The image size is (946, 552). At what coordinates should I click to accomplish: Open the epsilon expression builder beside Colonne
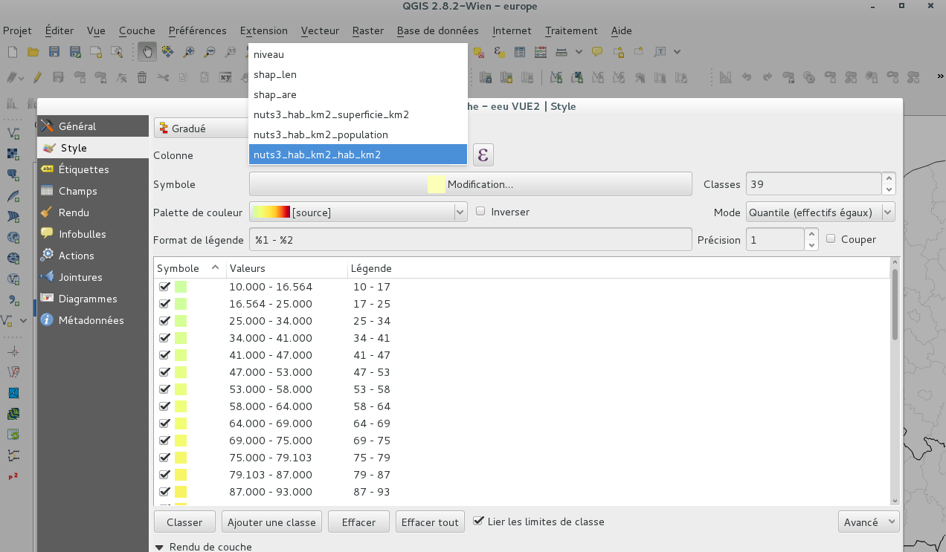coord(483,155)
